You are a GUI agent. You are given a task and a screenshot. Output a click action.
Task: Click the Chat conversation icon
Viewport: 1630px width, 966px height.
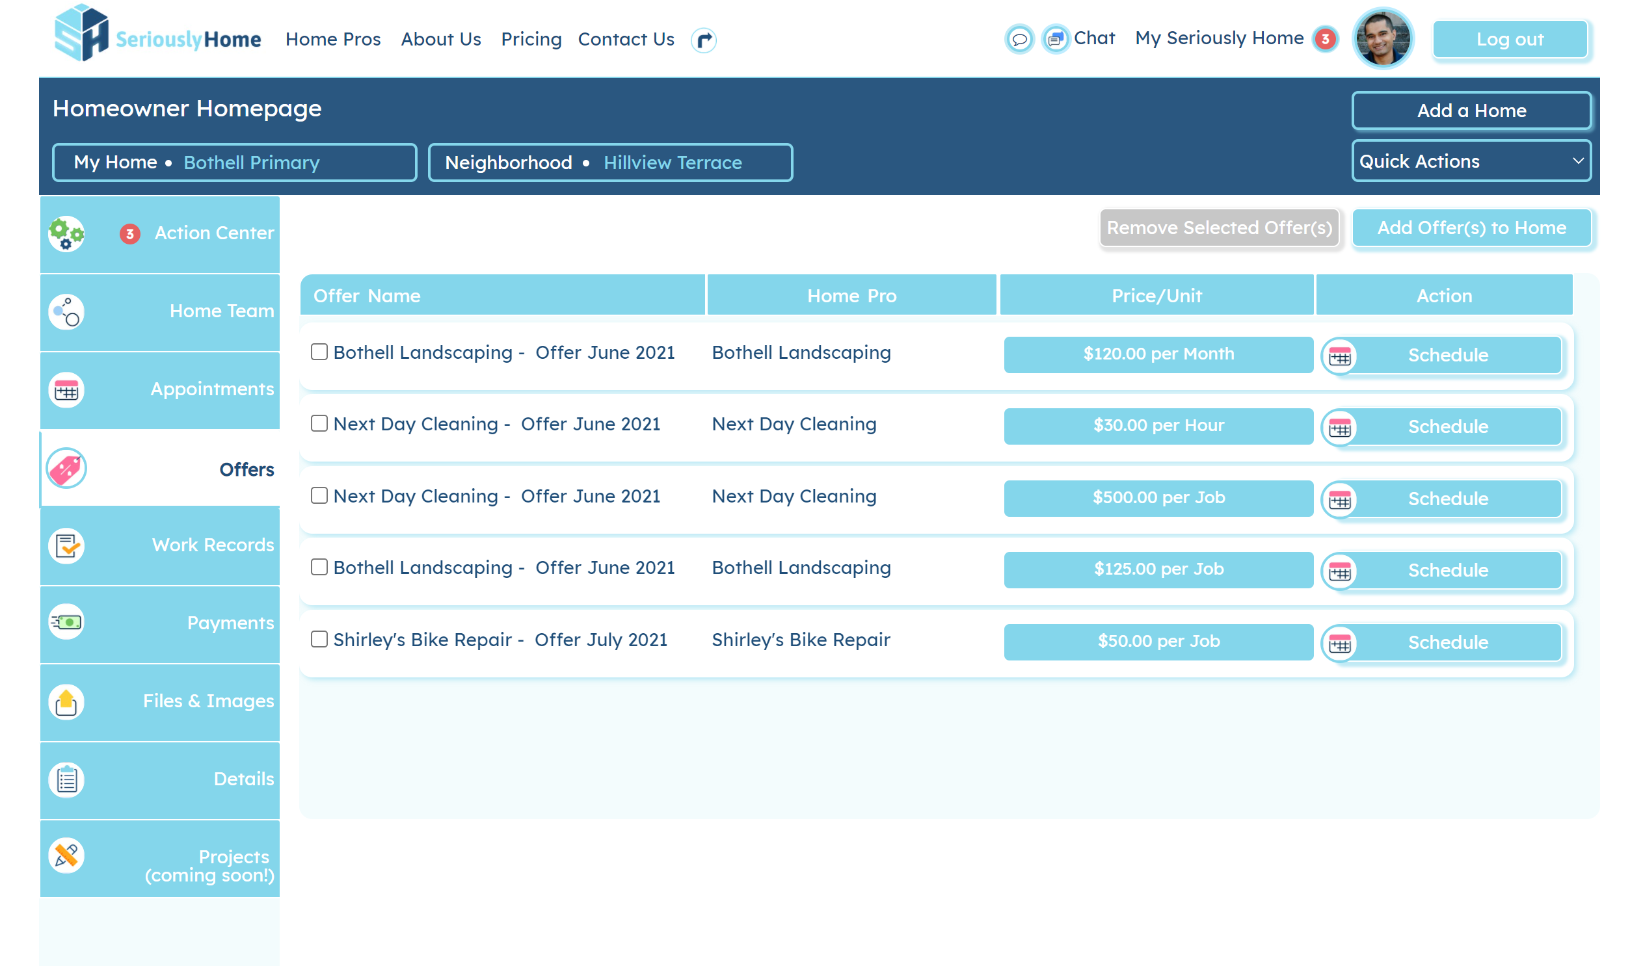pyautogui.click(x=1055, y=40)
